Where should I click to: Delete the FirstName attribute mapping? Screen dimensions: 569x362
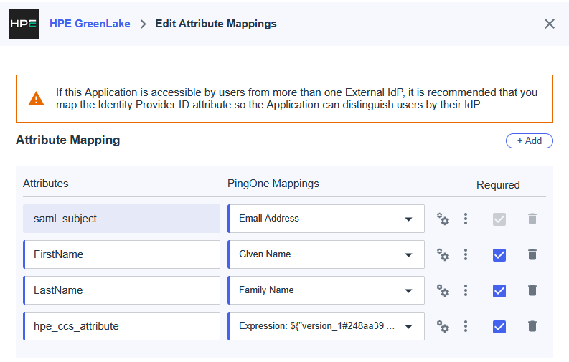(532, 254)
